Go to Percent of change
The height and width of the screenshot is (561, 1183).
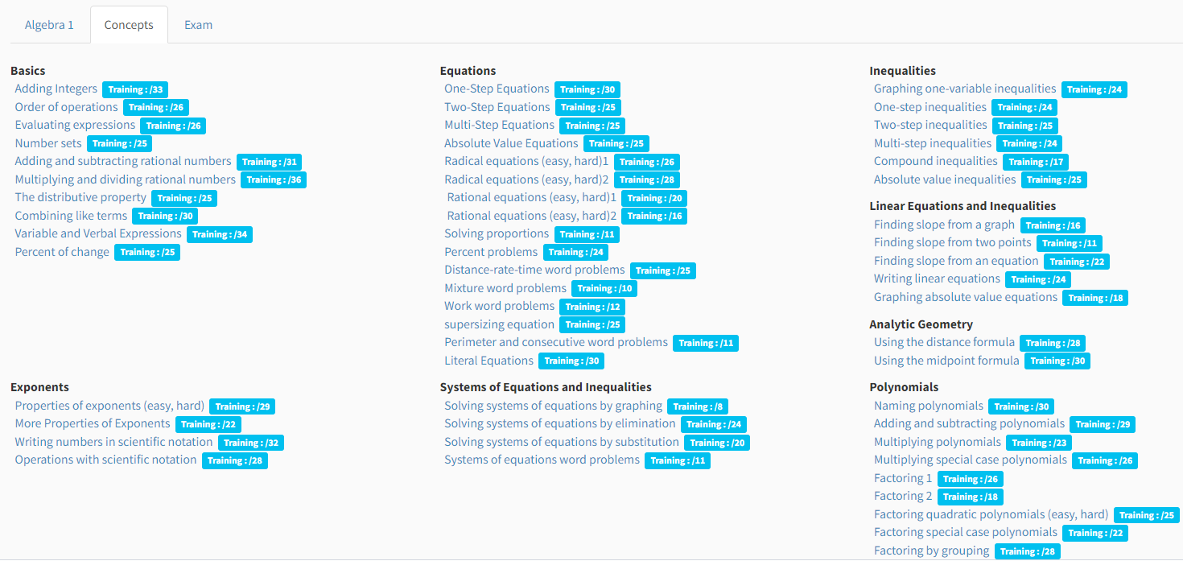(62, 252)
